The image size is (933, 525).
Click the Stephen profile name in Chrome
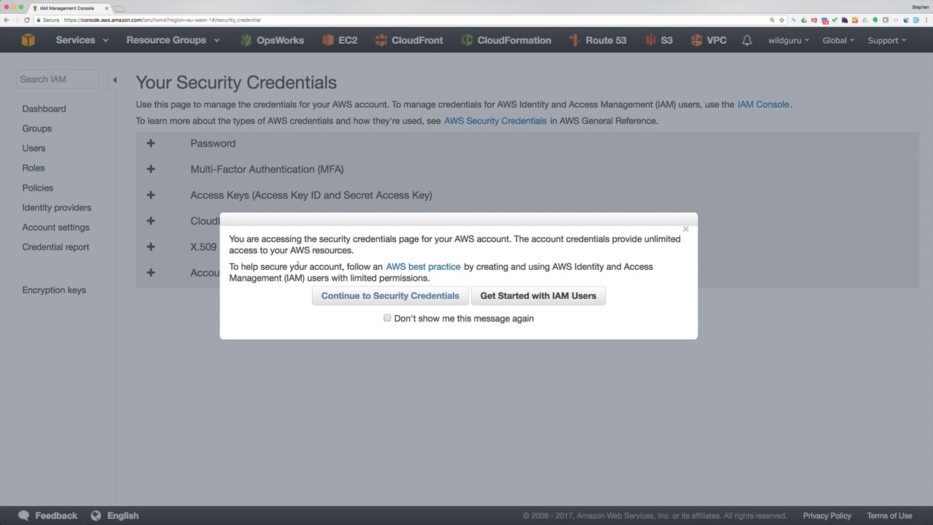pos(920,7)
